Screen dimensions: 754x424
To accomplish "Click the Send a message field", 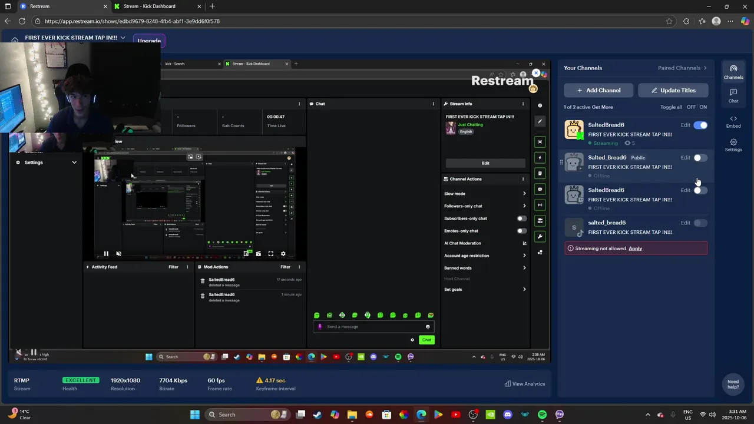I will coord(373,327).
